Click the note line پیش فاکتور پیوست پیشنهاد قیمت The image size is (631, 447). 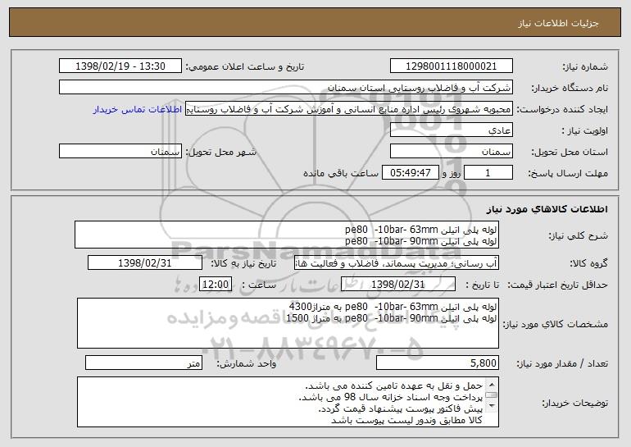(x=401, y=408)
